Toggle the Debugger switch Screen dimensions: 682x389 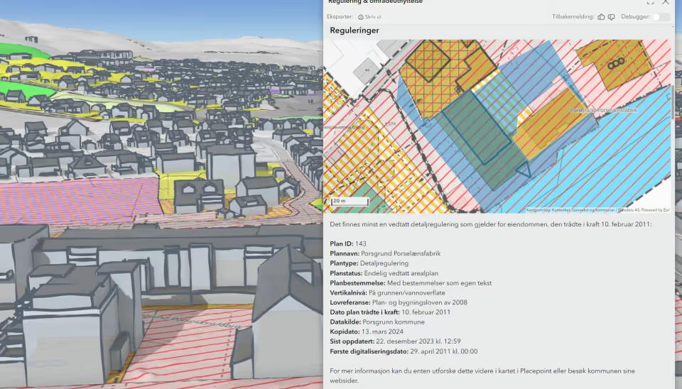click(x=661, y=17)
